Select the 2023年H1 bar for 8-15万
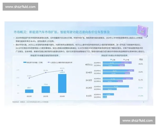 click(105, 97)
